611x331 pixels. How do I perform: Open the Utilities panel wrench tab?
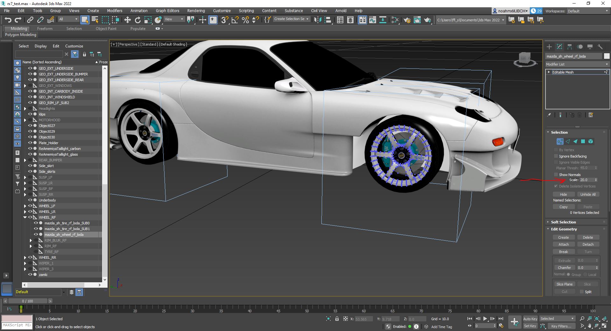pyautogui.click(x=600, y=47)
